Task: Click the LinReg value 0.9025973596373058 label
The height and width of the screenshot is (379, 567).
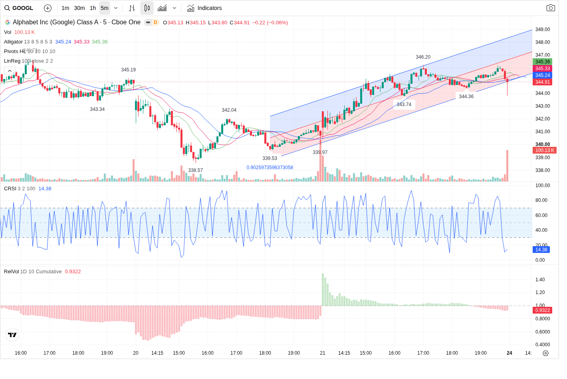Action: click(x=270, y=168)
